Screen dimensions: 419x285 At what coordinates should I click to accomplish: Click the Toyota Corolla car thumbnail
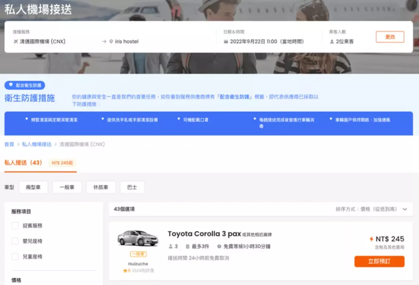click(138, 238)
